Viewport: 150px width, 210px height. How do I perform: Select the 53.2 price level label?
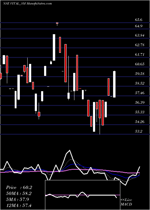(139, 131)
